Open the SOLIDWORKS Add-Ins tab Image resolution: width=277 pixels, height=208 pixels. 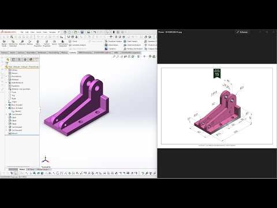coord(103,53)
